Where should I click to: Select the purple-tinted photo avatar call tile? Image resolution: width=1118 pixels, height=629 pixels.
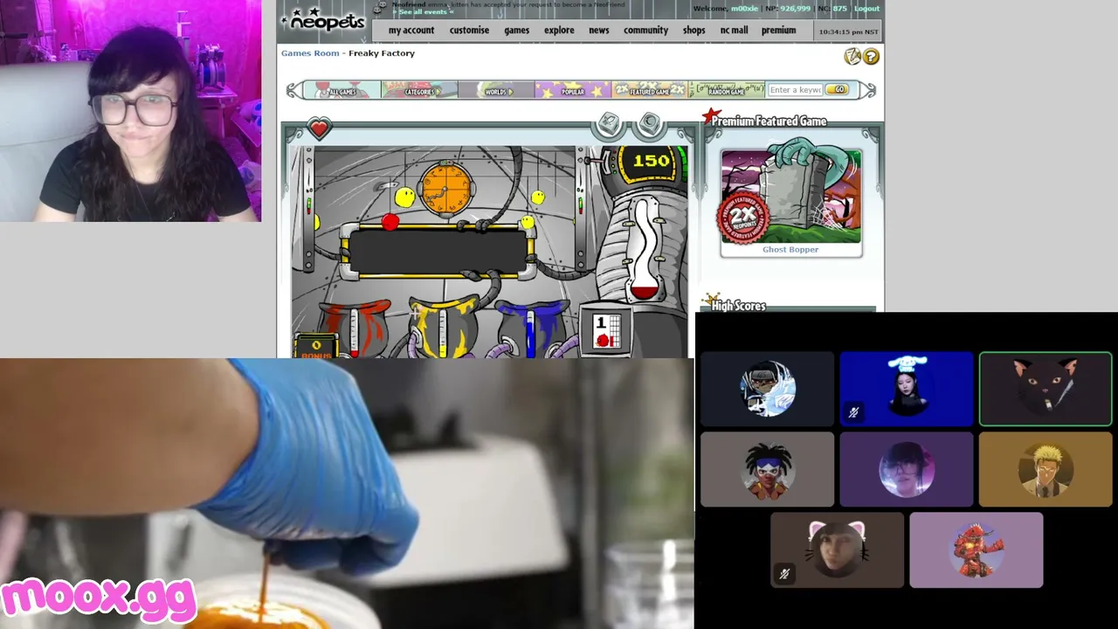(907, 470)
